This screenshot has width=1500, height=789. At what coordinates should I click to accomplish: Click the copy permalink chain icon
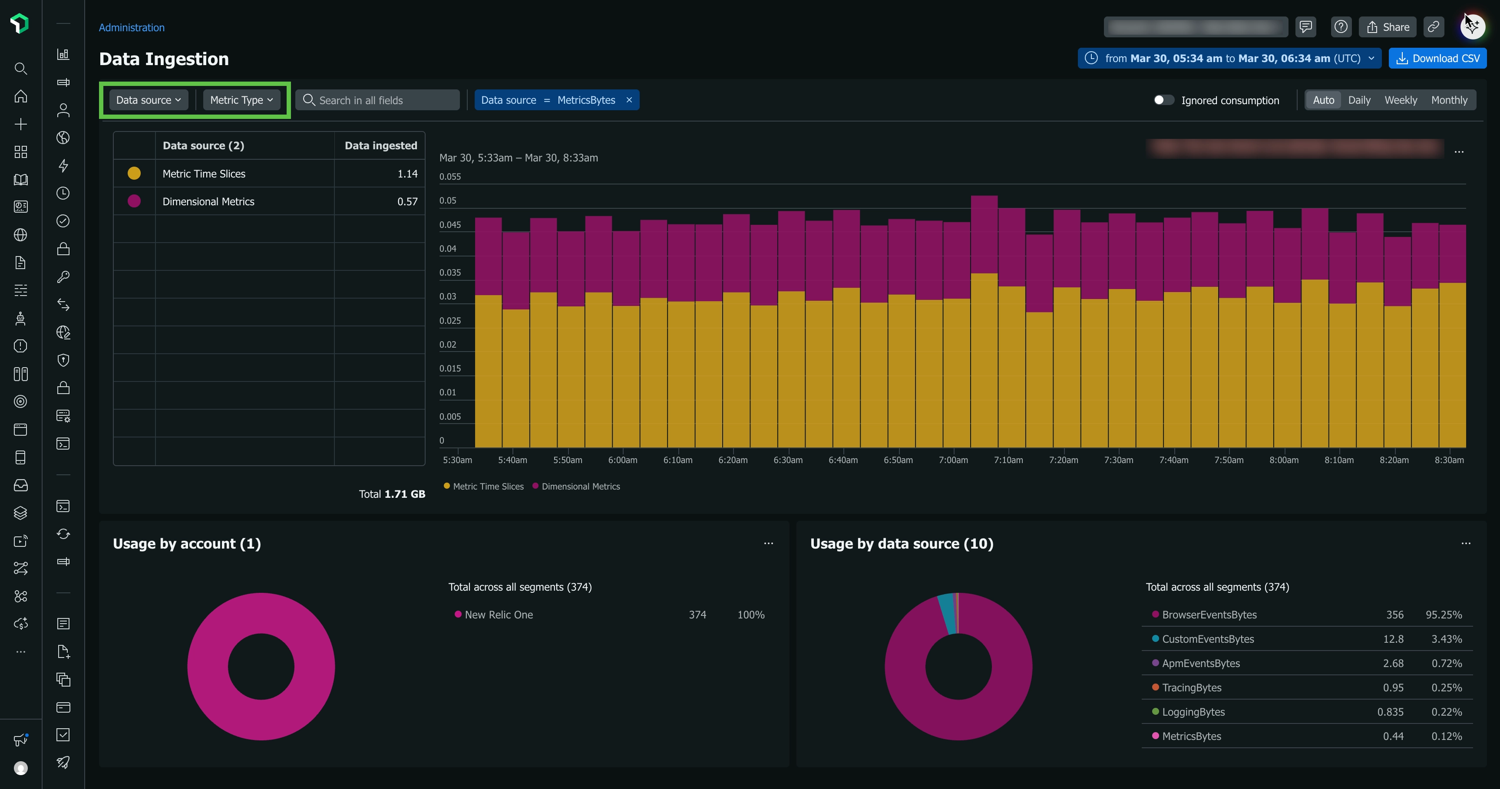[x=1433, y=27]
